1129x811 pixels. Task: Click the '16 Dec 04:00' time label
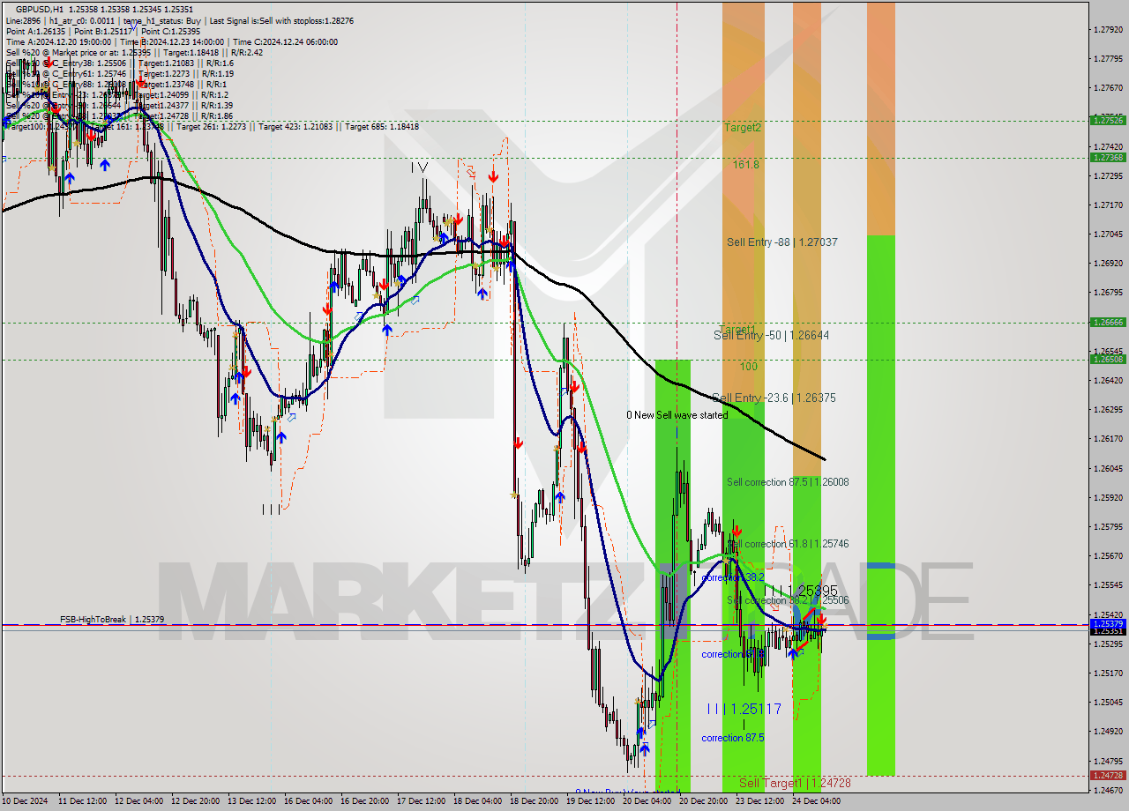tap(308, 801)
